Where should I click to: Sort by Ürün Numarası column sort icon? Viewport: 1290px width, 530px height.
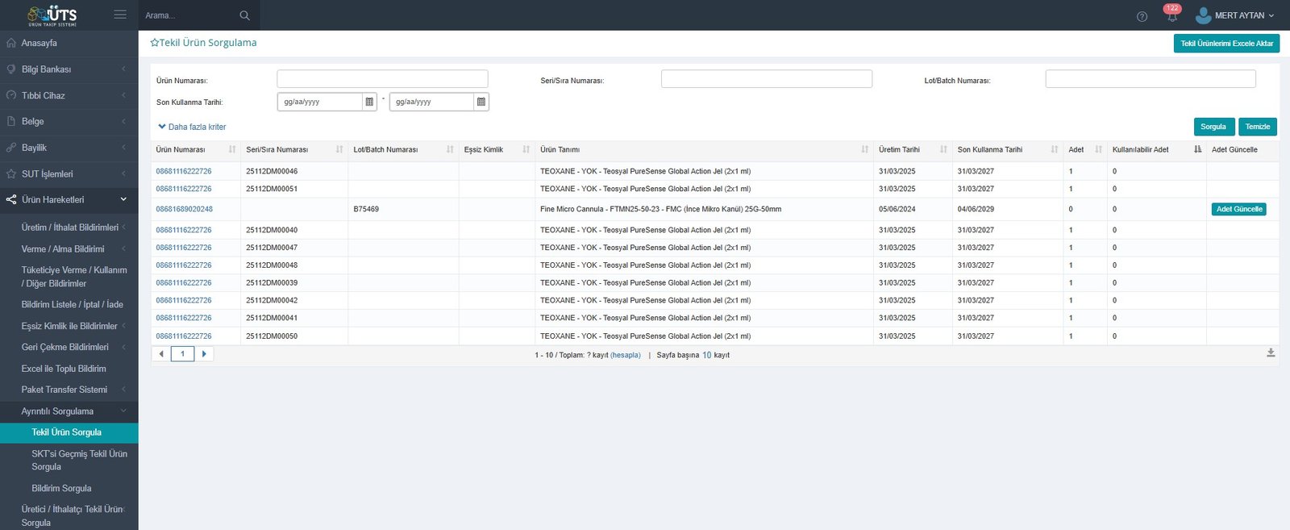232,149
